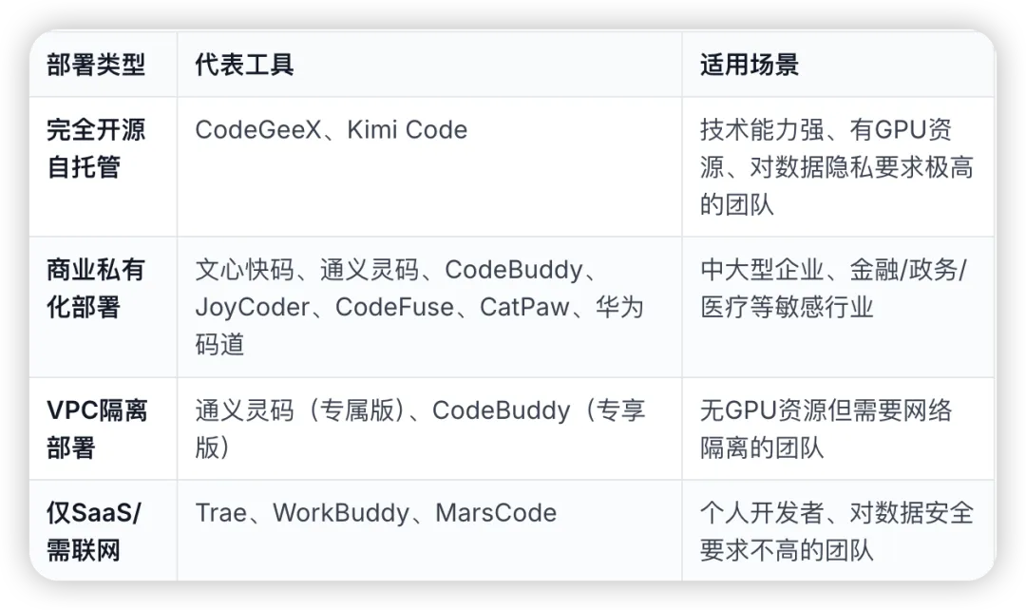Click the JoyCoder text
The image size is (1026, 610).
coord(253,307)
